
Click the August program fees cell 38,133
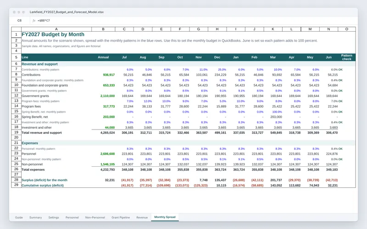point(147,106)
